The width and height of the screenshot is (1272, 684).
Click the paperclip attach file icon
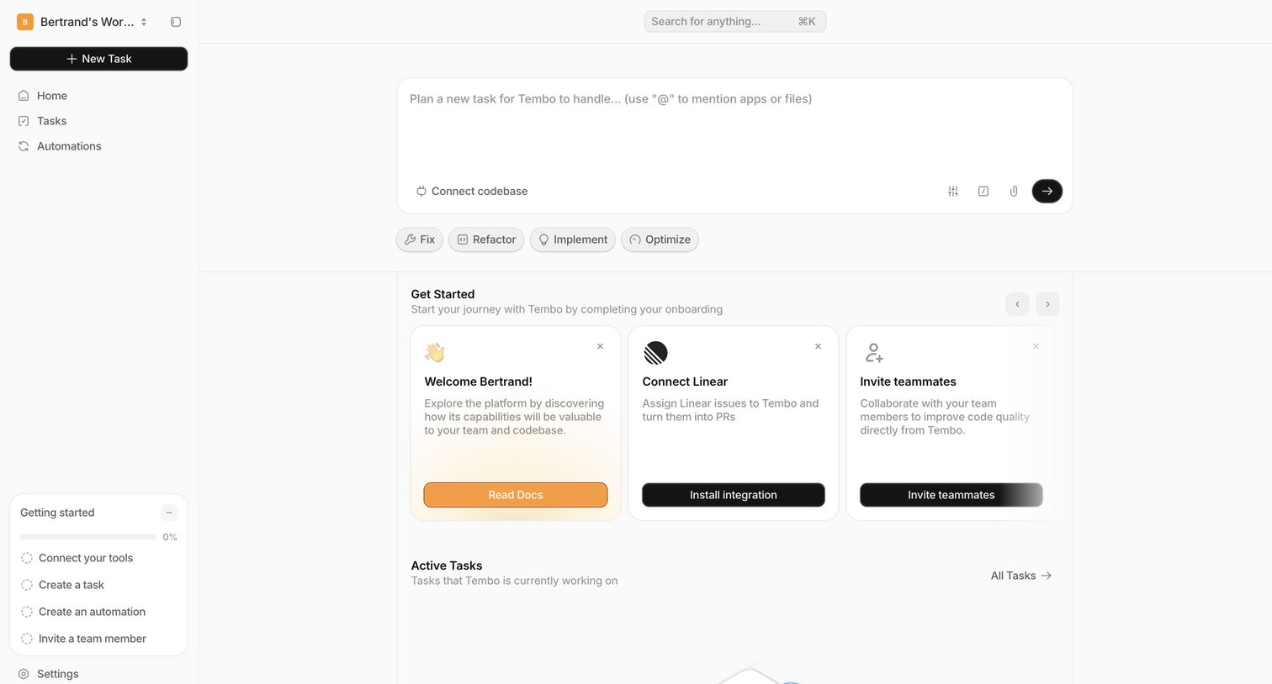pos(1014,192)
